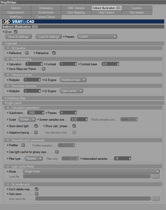Image resolution: width=166 pixels, height=210 pixels.
Task: Open the Vray Camera tab
Action: 106,12
